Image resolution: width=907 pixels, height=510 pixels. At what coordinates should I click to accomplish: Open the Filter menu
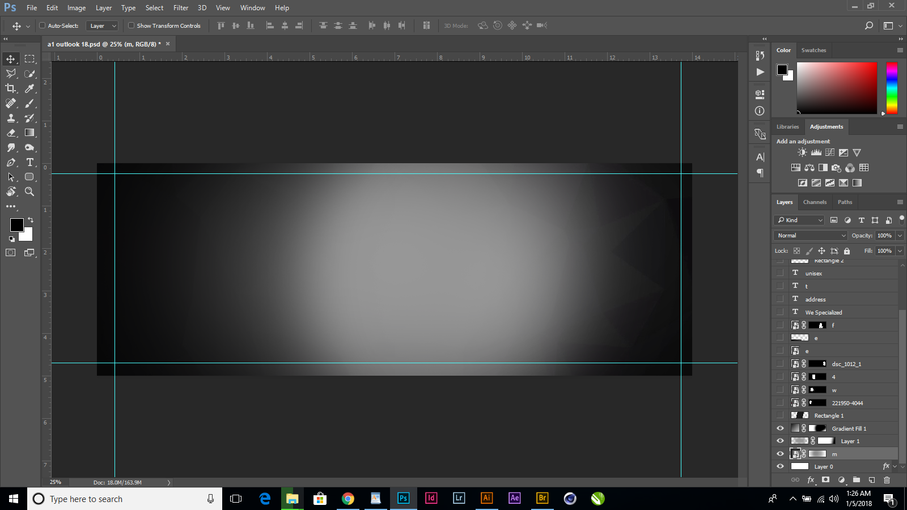180,7
